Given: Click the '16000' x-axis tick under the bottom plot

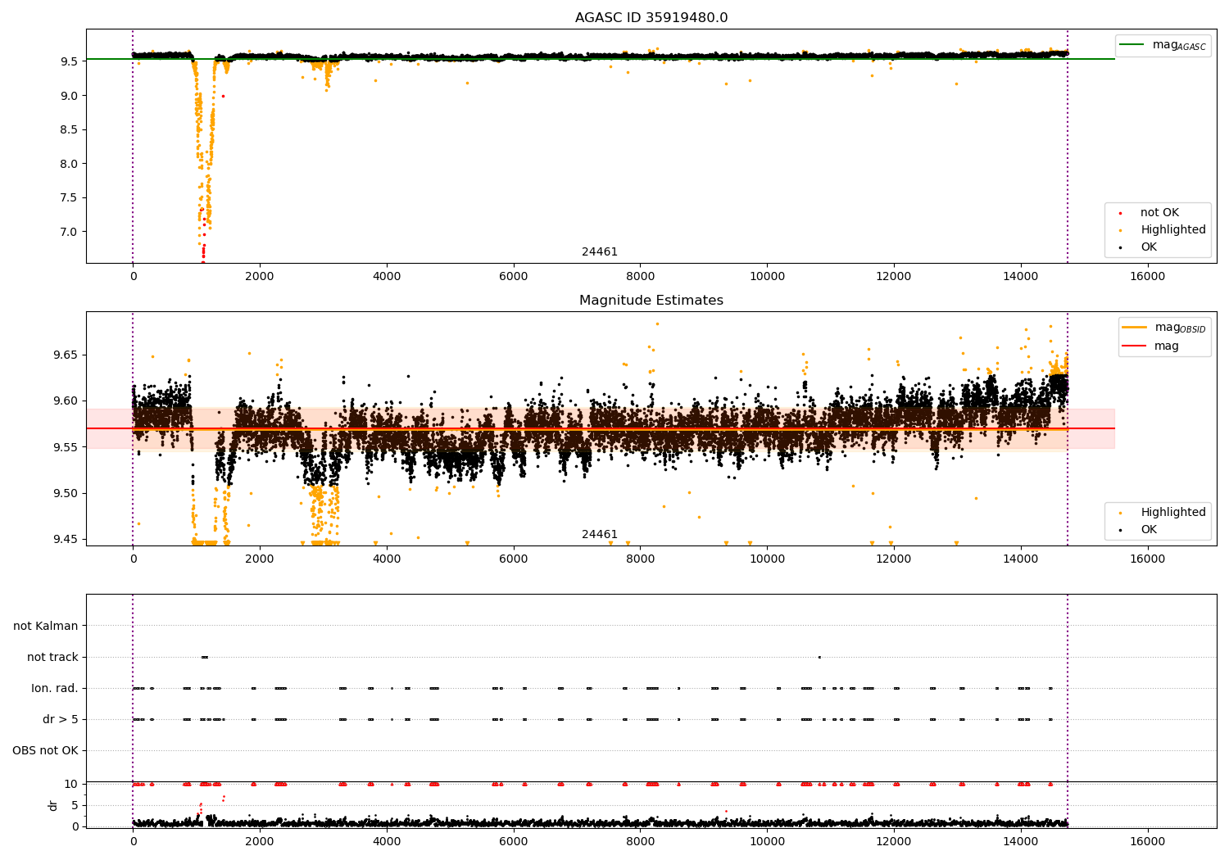Looking at the screenshot, I should (1147, 842).
